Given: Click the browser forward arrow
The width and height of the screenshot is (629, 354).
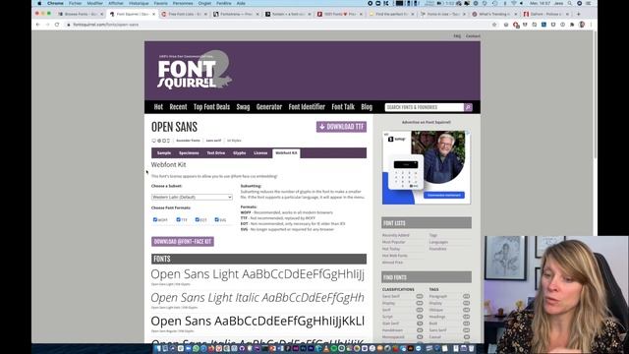Looking at the screenshot, I should (x=47, y=25).
